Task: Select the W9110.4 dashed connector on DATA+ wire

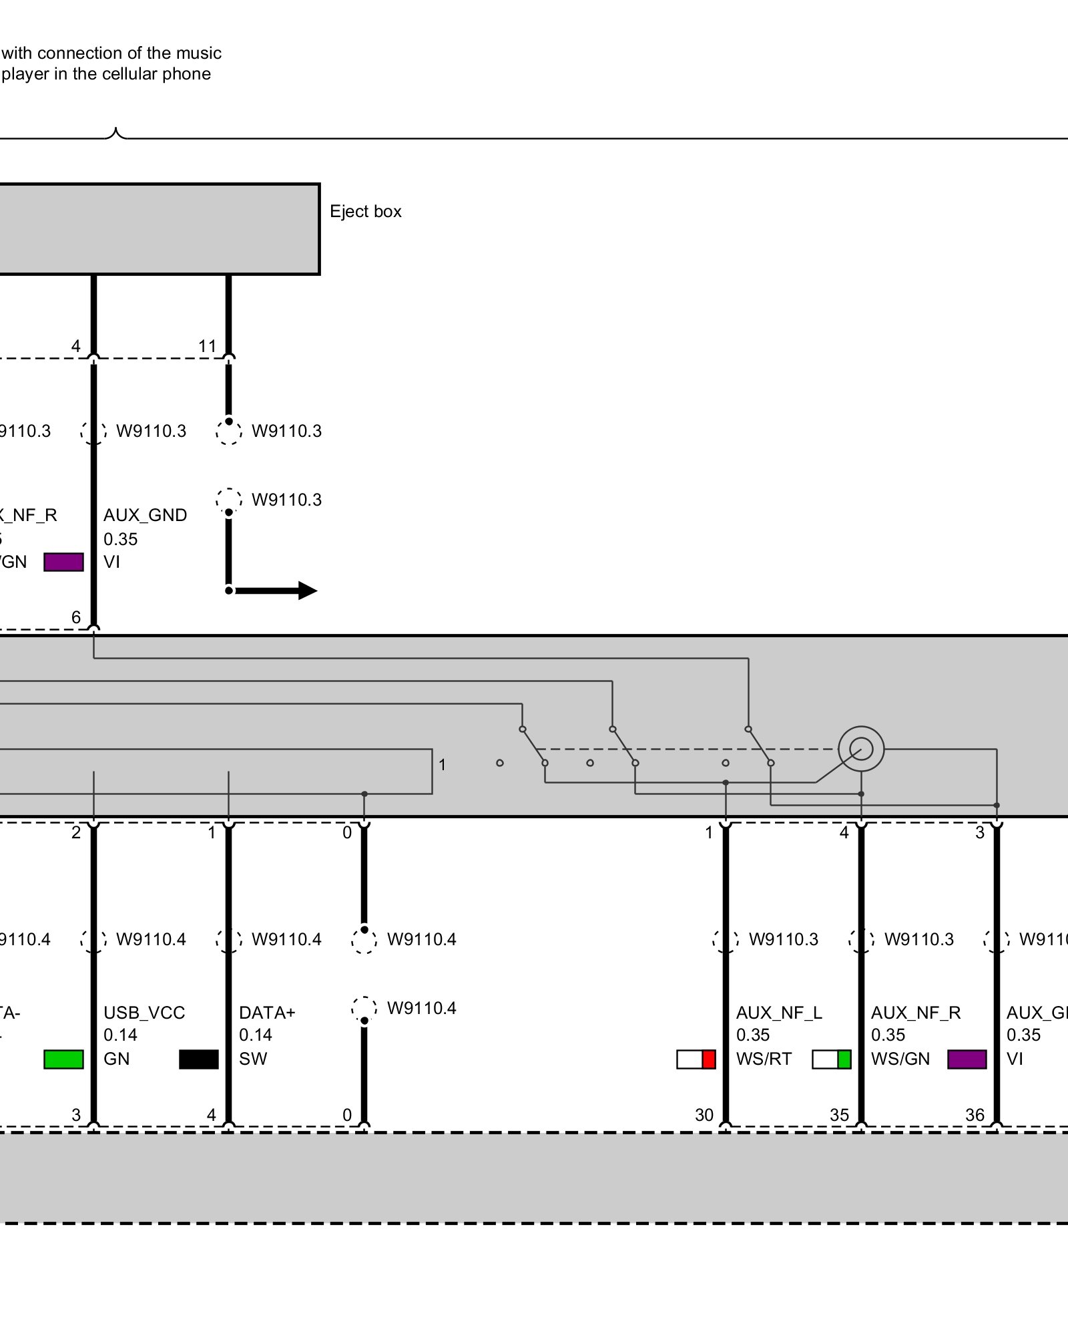Action: [229, 940]
